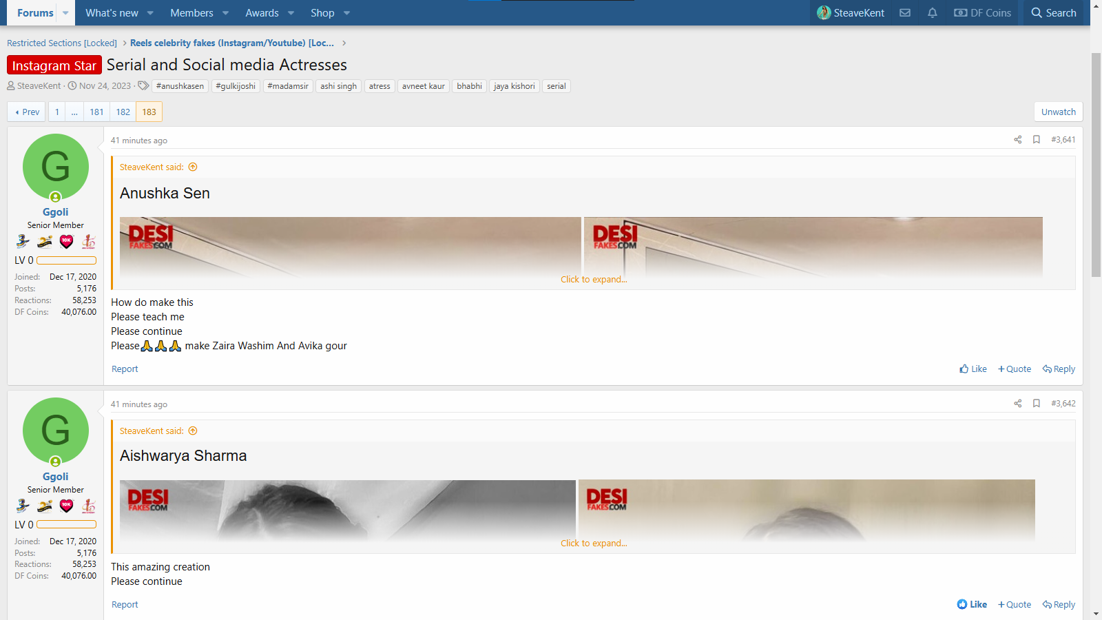1102x620 pixels.
Task: Click the 10K heart badge in post #3,641
Action: [66, 242]
